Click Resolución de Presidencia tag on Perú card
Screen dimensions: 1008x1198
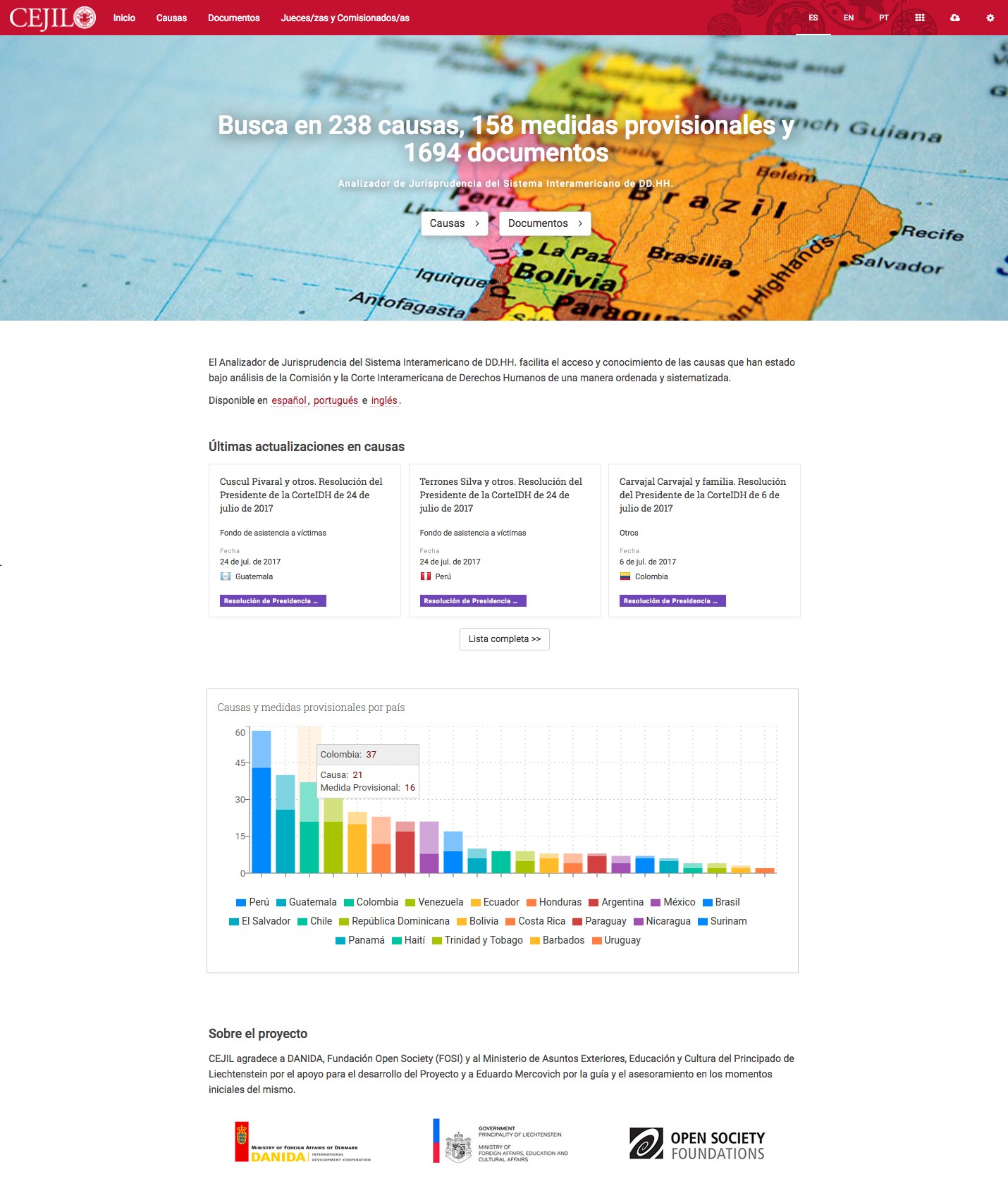click(473, 601)
